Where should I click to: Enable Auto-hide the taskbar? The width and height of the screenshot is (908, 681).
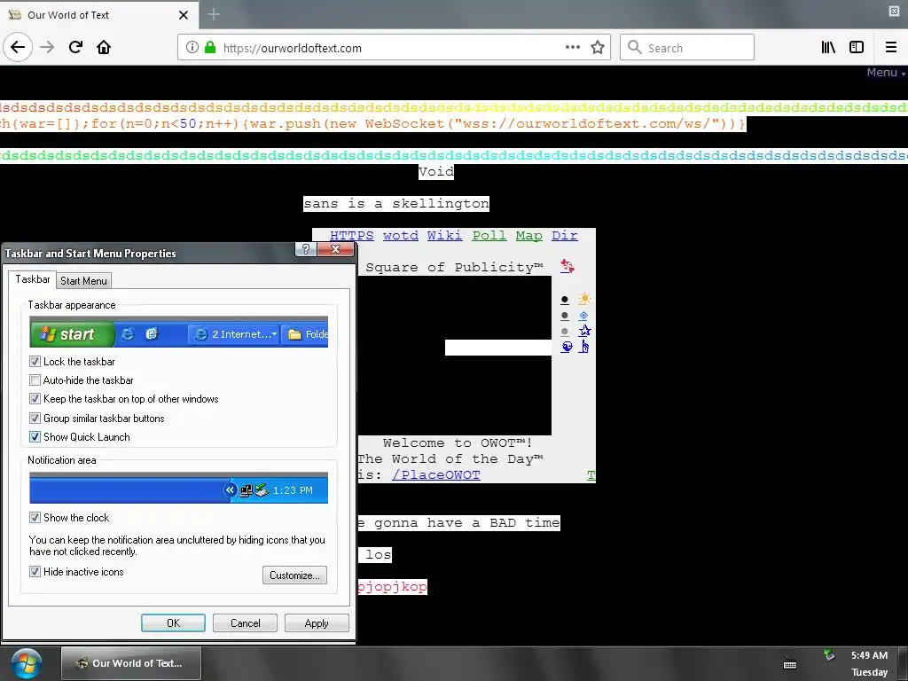coord(35,380)
